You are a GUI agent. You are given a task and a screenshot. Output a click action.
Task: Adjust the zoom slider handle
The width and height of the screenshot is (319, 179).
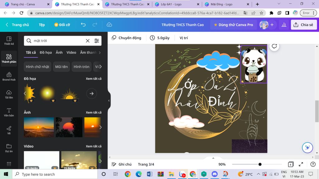click(260, 164)
